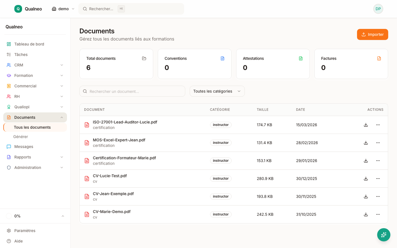Click the PDF icon of ISO-27001-Lead-Auditor-Lucie.pdf
The width and height of the screenshot is (397, 248).
click(87, 125)
